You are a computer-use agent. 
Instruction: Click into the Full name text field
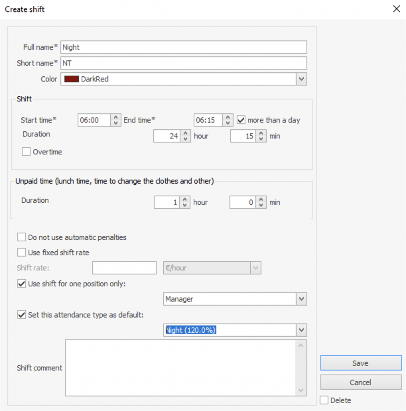[x=183, y=47]
